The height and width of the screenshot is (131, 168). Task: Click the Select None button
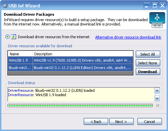coord(148,63)
